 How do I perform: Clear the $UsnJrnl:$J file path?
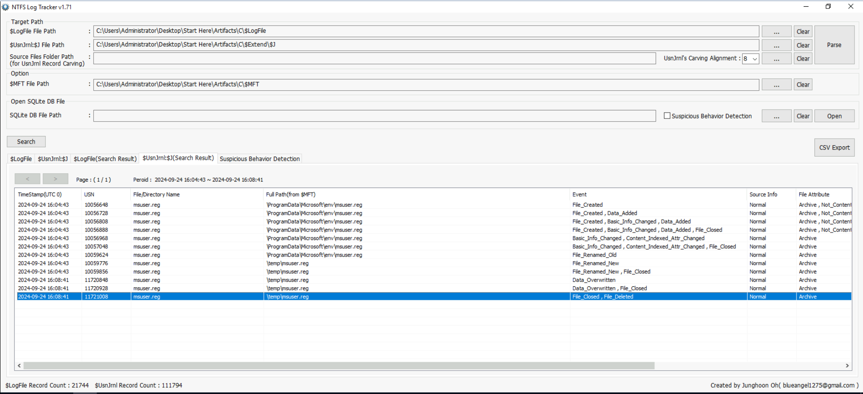pos(803,45)
